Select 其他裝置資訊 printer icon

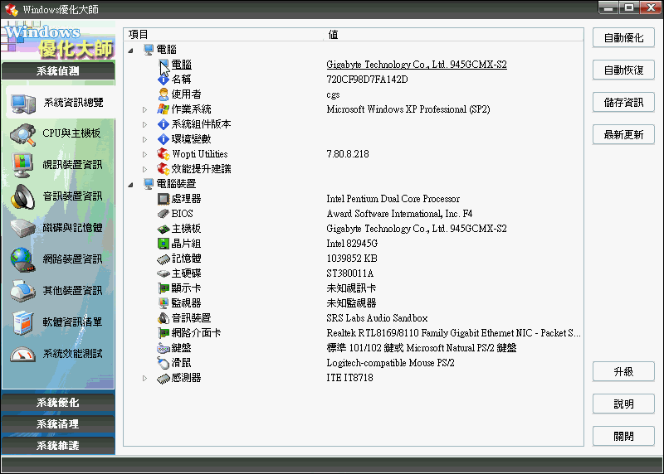tap(22, 291)
